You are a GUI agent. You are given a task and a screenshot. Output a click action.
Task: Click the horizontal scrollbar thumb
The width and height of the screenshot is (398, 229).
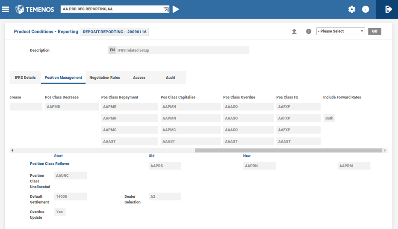[x=288, y=150]
